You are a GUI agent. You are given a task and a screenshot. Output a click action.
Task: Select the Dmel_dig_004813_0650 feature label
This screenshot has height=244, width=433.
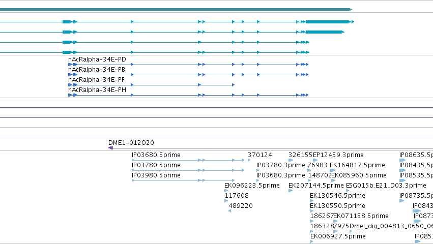391,226
